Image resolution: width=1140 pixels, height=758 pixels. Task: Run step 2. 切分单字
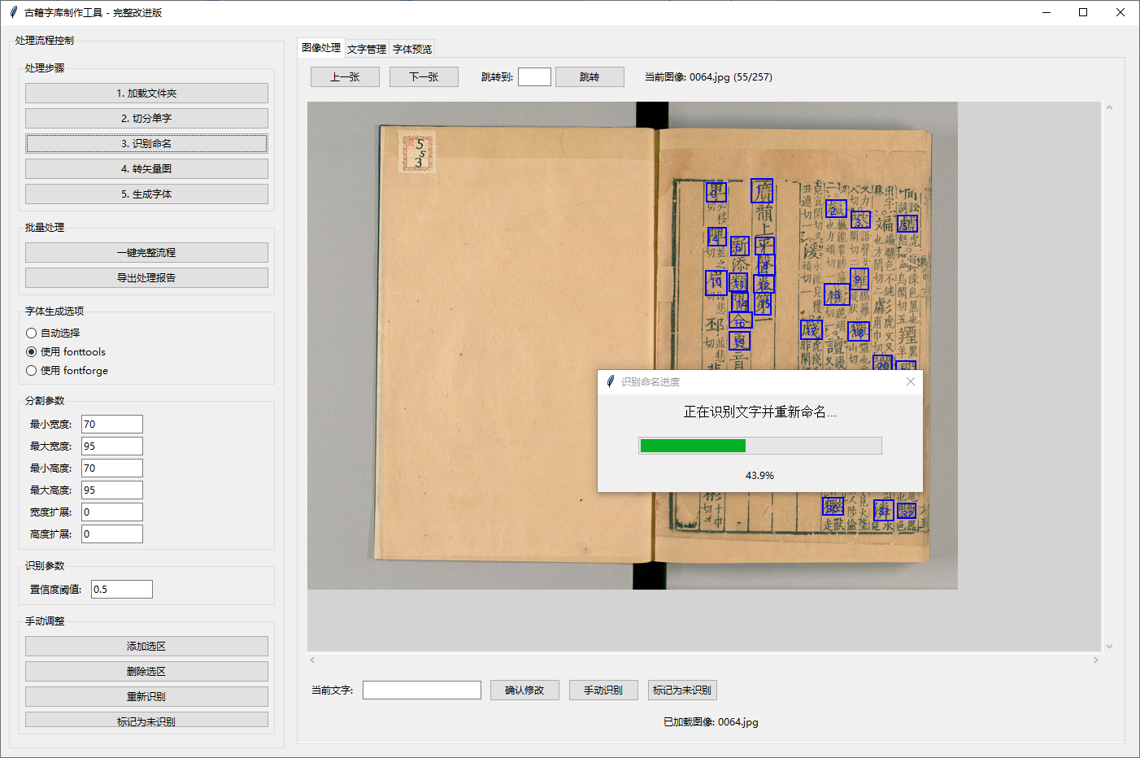click(146, 118)
